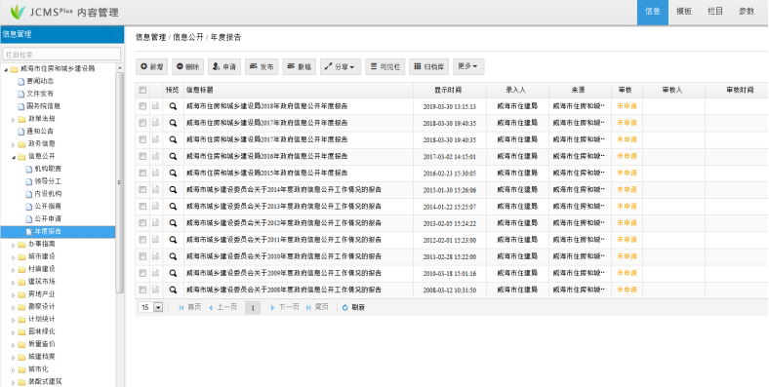
Task: Tick checkbox for 2015年政府信息公开年度报告 row
Action: [x=142, y=173]
